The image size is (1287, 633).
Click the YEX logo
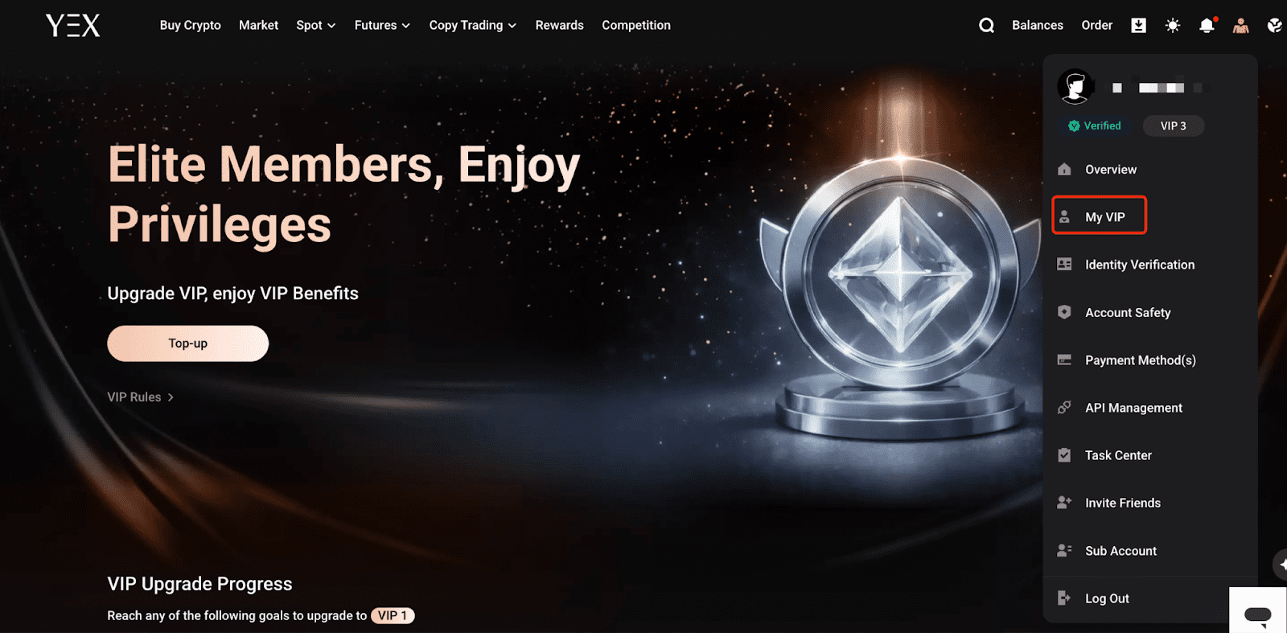73,26
